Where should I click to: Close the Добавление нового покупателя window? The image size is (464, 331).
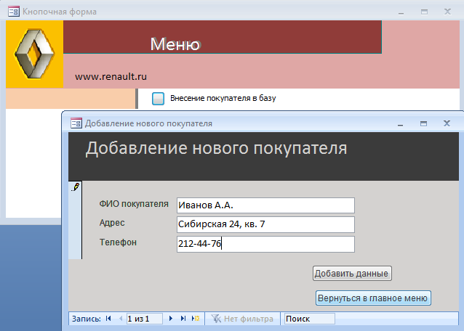click(447, 123)
